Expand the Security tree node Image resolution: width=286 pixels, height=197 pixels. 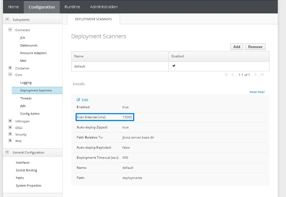pyautogui.click(x=10, y=134)
